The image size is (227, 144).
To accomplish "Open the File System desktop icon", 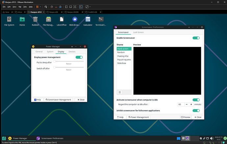I will coord(9,21).
